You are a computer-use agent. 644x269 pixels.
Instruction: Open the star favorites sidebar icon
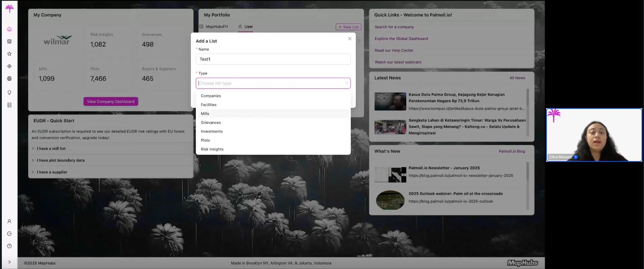(x=9, y=54)
